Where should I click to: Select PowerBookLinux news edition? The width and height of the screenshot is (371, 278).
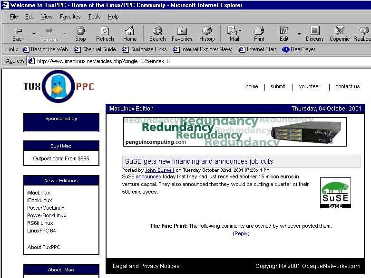click(x=47, y=215)
